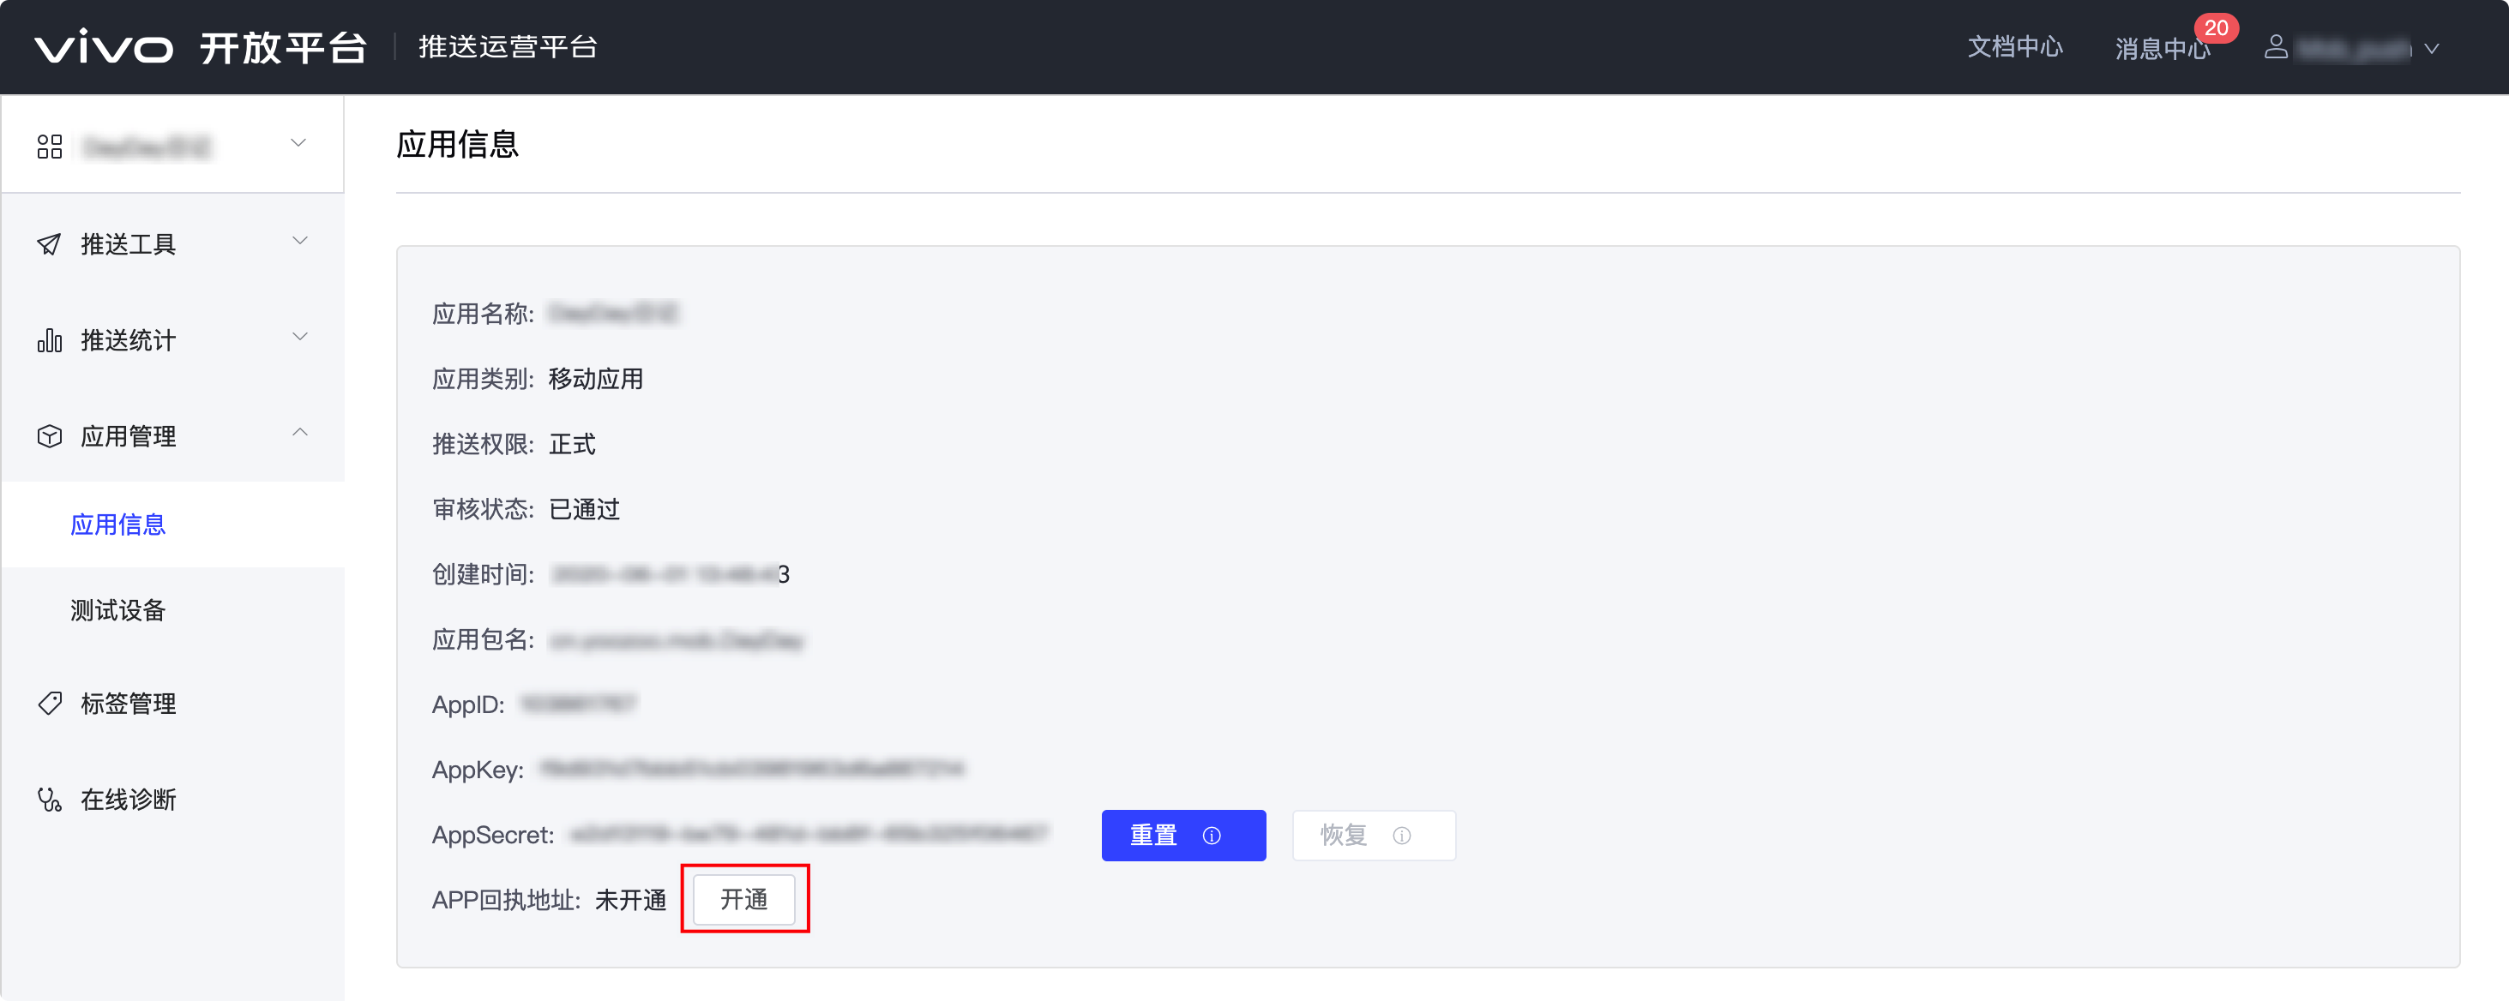This screenshot has width=2509, height=1001.
Task: Click the 推送权限 label
Action: pos(483,444)
